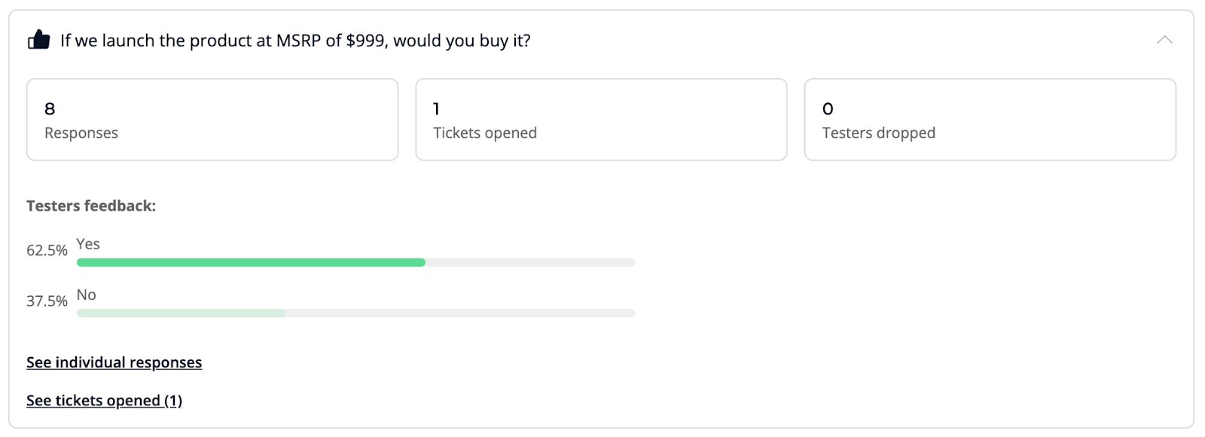The image size is (1205, 437).
Task: Click the 8 Responses stat card
Action: point(212,120)
